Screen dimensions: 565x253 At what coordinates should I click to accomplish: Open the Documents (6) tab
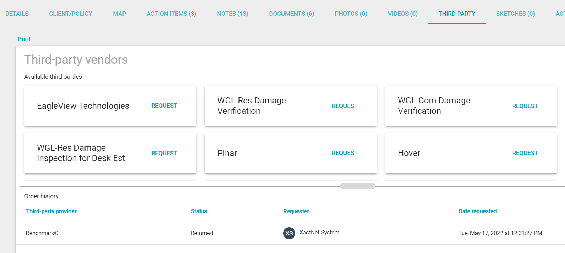tap(291, 14)
